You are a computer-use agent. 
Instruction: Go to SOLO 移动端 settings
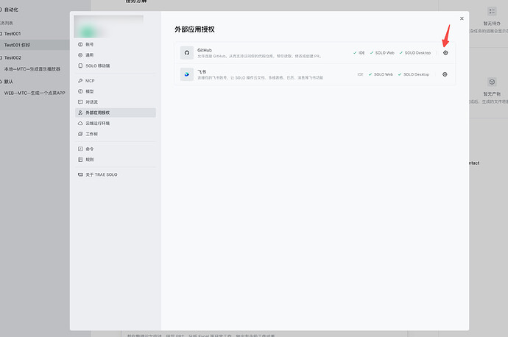pyautogui.click(x=116, y=65)
